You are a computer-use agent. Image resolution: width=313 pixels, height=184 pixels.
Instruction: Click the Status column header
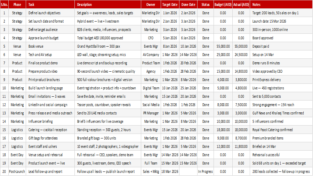pos(206,5)
